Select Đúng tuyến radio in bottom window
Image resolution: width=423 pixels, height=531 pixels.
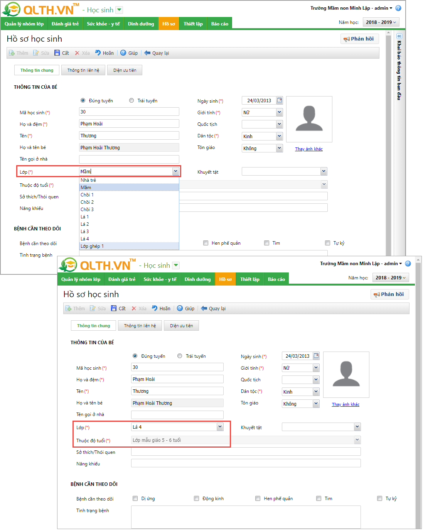click(x=135, y=356)
